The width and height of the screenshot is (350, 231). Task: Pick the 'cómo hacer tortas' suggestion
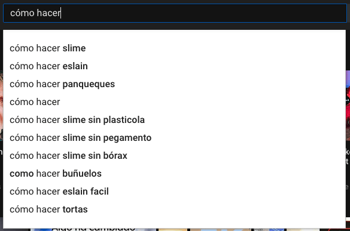174,210
